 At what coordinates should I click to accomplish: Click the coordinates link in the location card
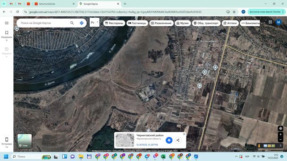click(x=147, y=145)
